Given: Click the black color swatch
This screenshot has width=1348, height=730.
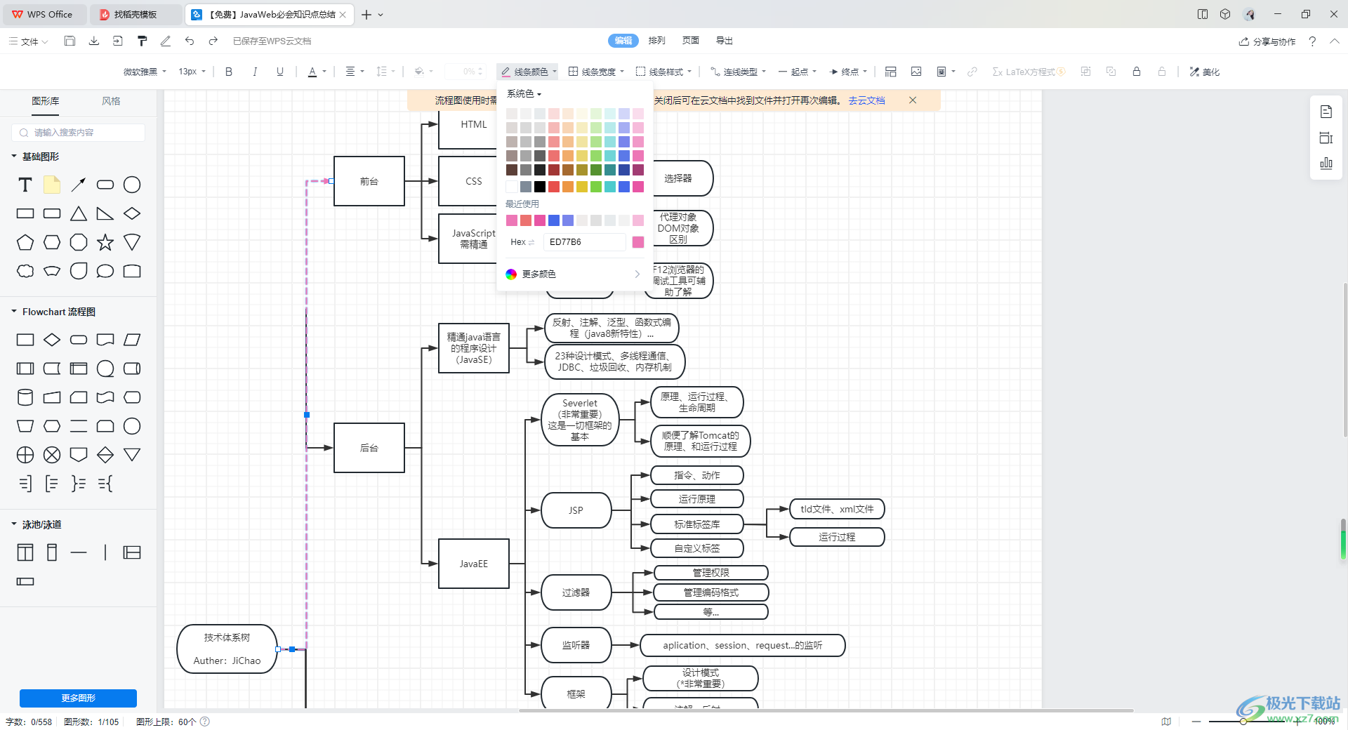Looking at the screenshot, I should (540, 187).
